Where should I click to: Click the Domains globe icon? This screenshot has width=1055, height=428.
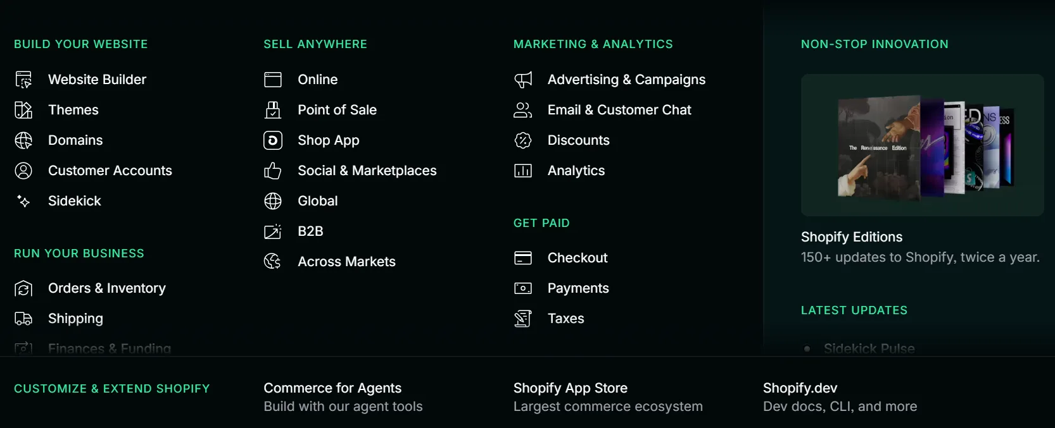(23, 140)
